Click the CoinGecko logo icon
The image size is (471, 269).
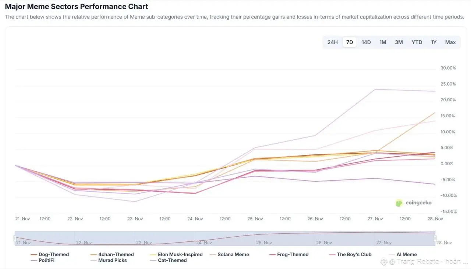(x=399, y=203)
